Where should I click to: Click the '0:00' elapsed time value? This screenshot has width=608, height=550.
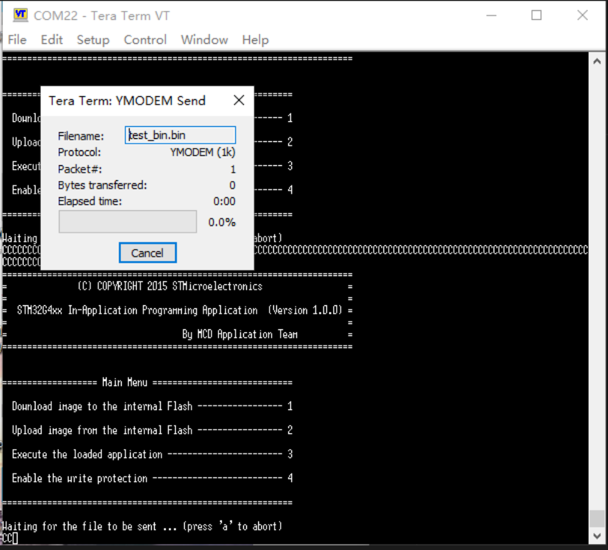pyautogui.click(x=224, y=201)
